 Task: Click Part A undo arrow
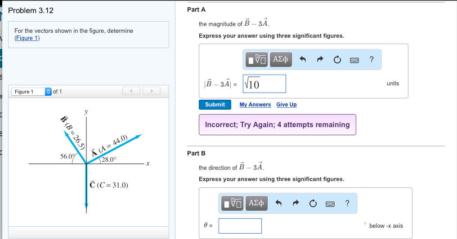pos(303,59)
